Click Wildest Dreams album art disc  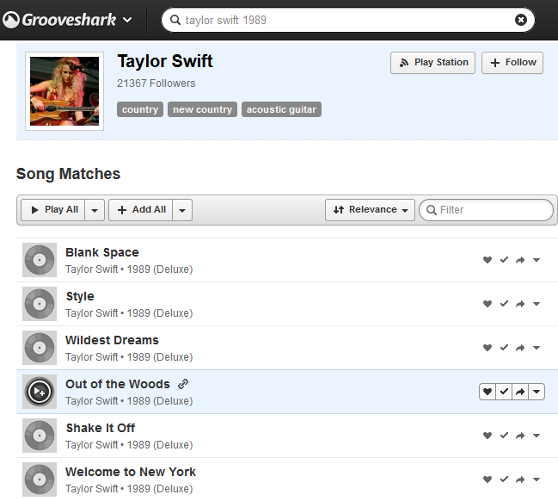click(x=40, y=348)
